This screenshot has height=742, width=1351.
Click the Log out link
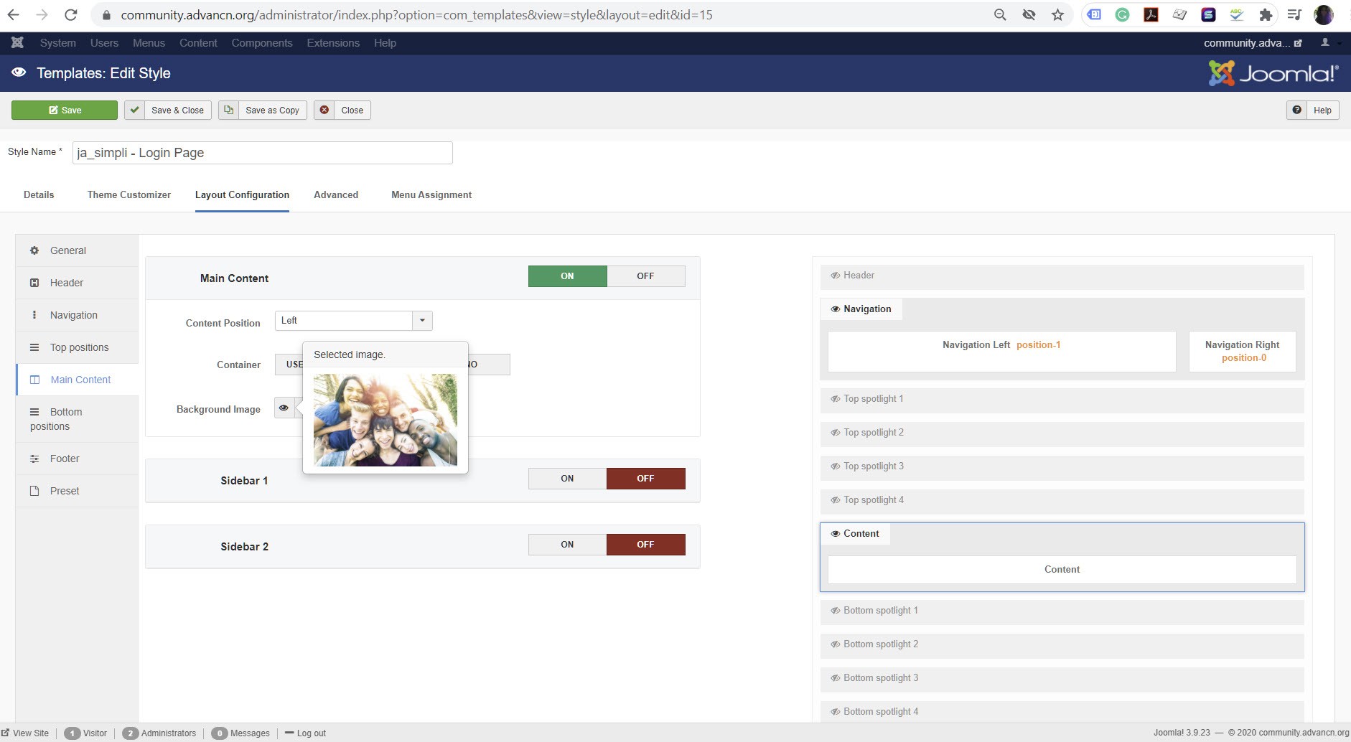coord(306,733)
